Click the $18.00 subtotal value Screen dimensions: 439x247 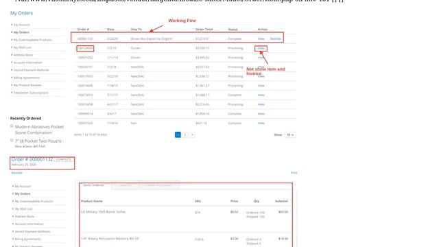283,239
